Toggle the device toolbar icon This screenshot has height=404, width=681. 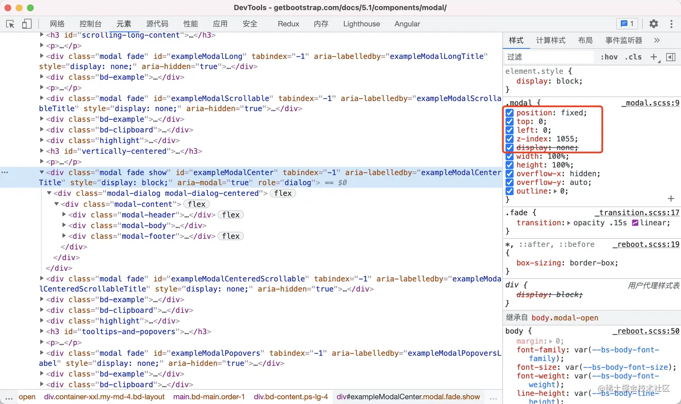[27, 24]
